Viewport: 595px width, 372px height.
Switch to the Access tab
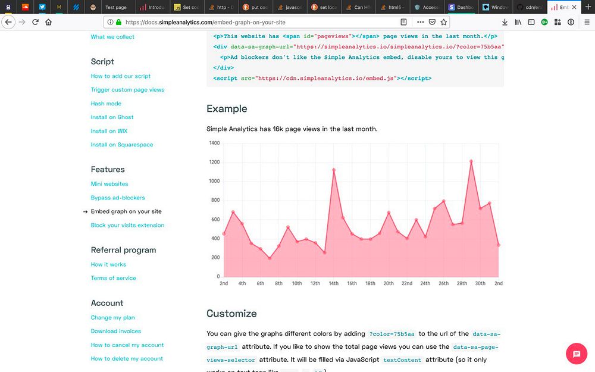[x=427, y=7]
